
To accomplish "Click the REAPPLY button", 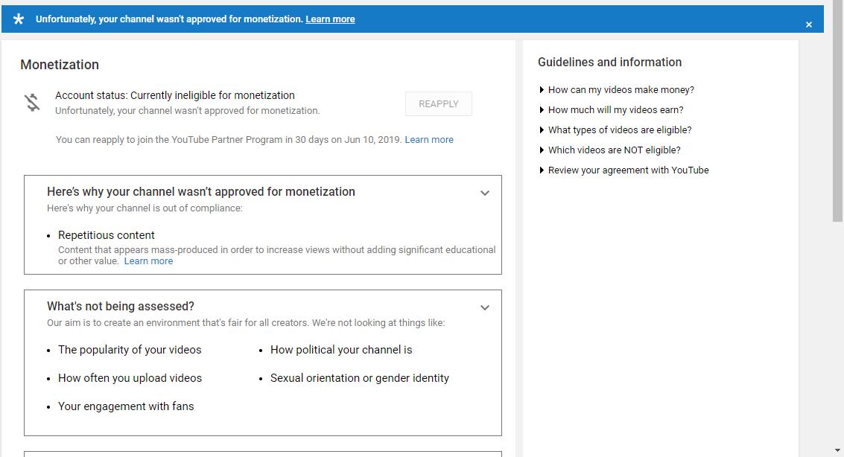I will tap(439, 103).
